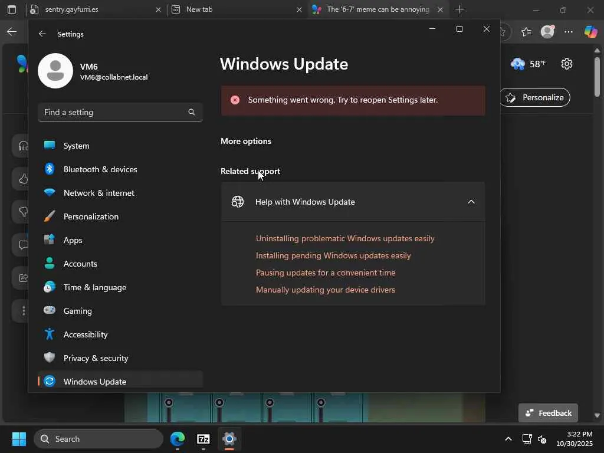The height and width of the screenshot is (453, 604).
Task: Collapse the Help with Windows Update section
Action: [x=471, y=202]
